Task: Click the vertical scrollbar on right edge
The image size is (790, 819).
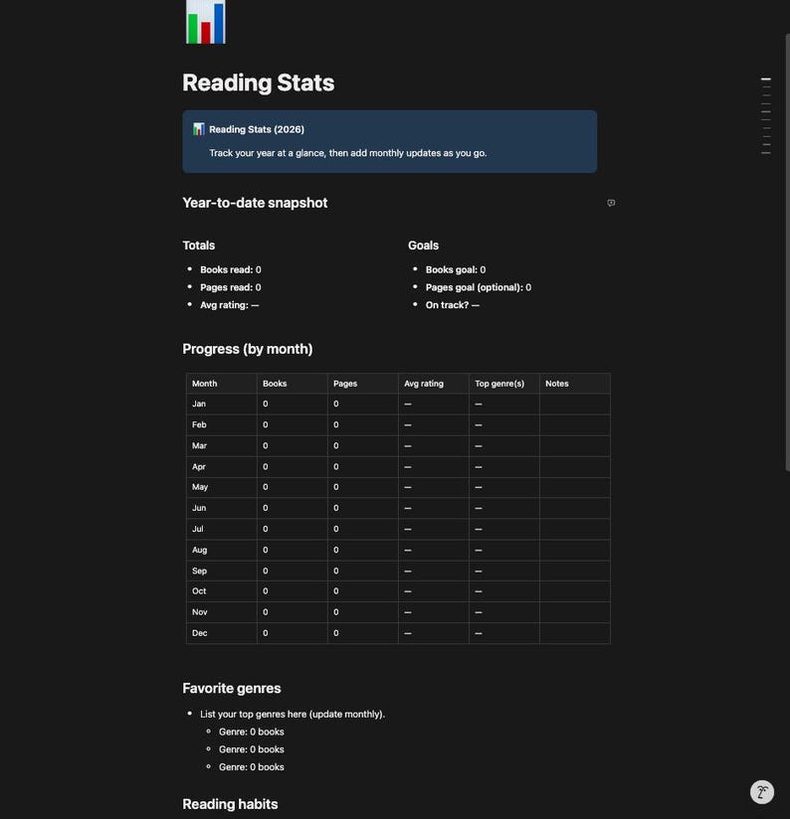Action: click(787, 252)
